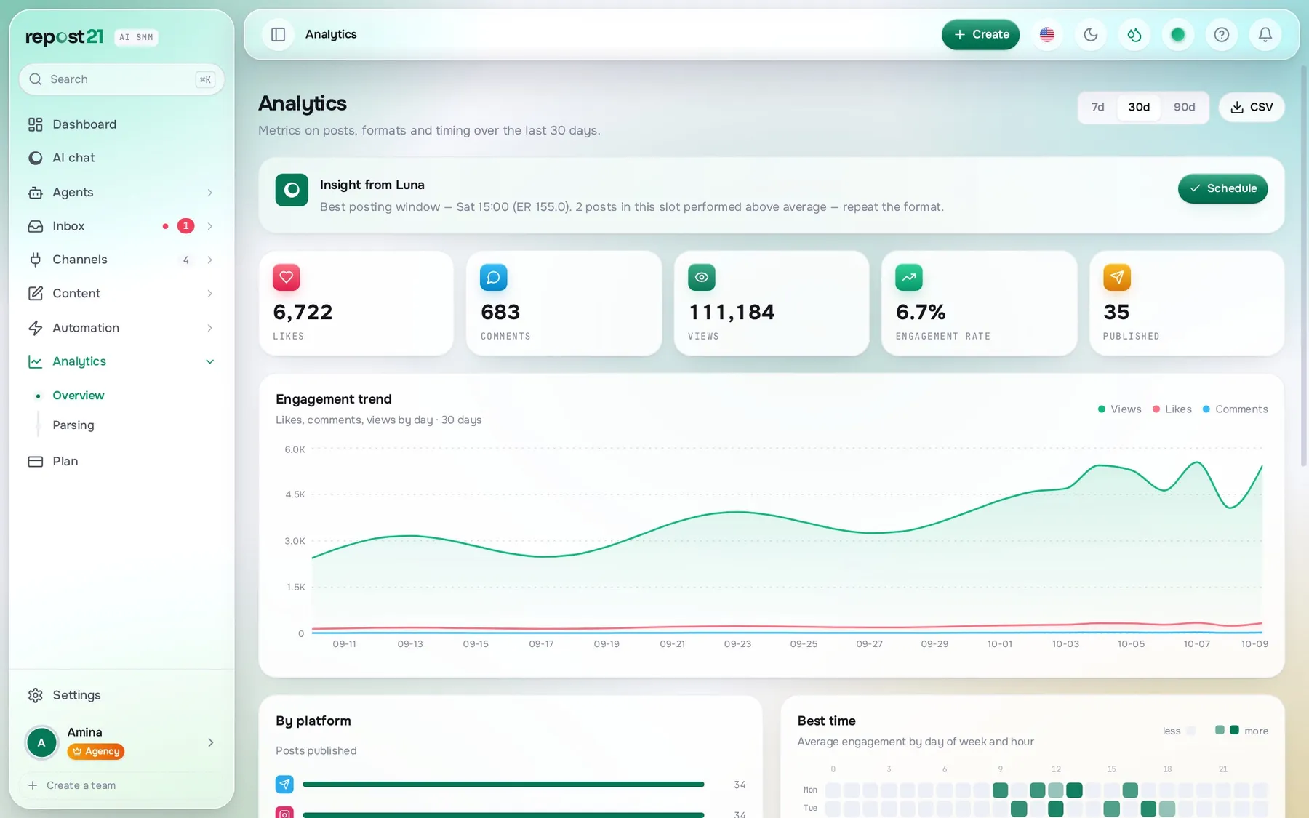Switch to dark mode moon icon
This screenshot has width=1309, height=818.
coord(1091,34)
